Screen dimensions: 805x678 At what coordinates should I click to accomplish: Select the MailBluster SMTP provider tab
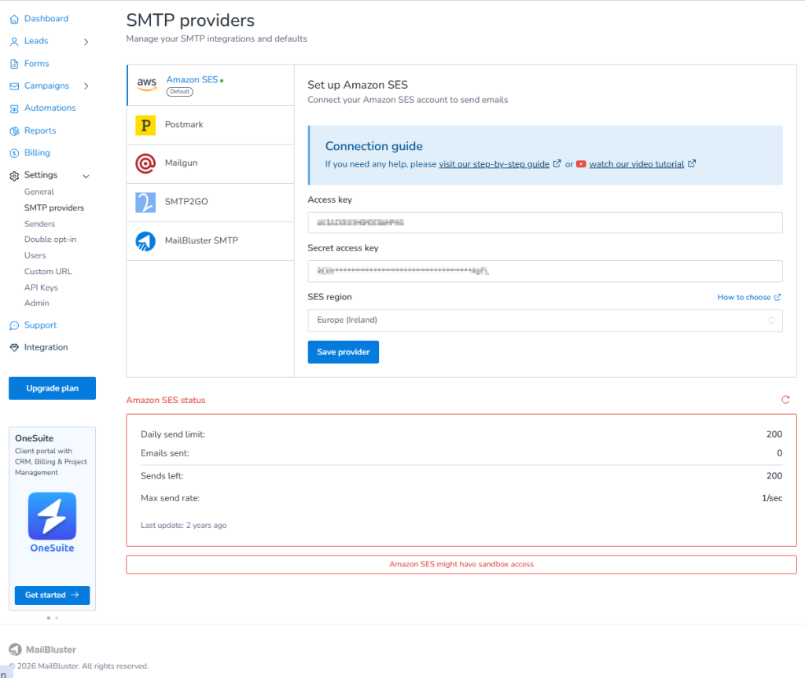[x=211, y=241]
